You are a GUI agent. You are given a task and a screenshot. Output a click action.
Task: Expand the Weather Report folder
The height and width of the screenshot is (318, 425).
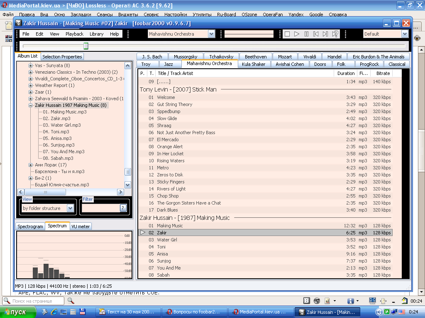31,85
